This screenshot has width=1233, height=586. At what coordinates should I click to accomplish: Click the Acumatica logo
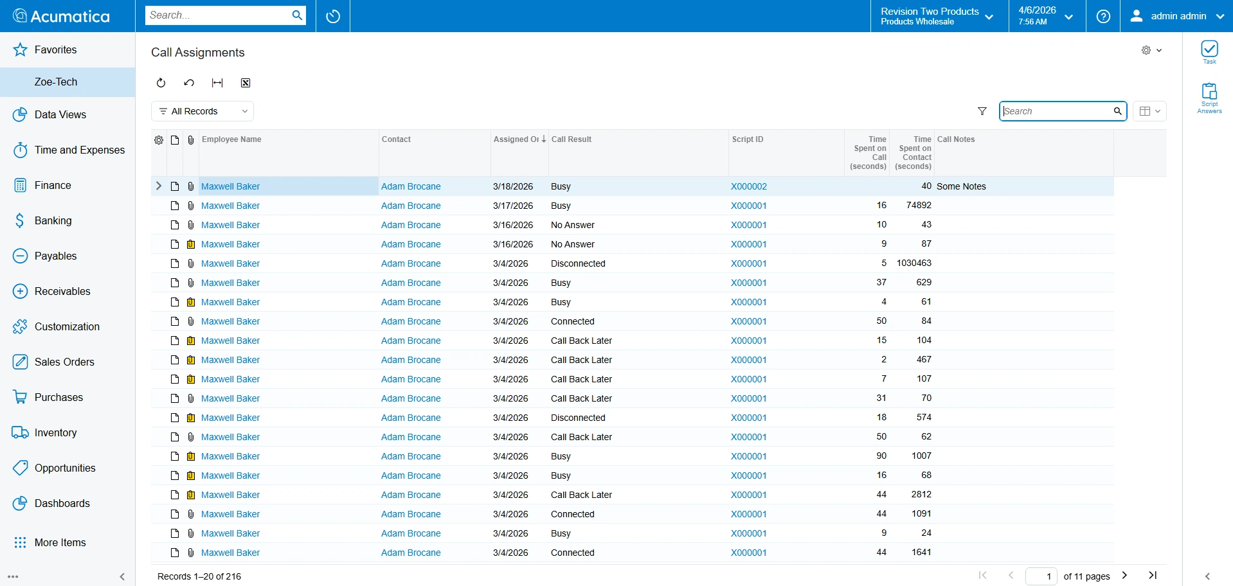click(62, 16)
